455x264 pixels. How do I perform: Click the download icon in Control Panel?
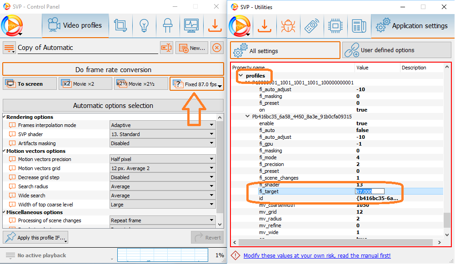[x=215, y=25]
